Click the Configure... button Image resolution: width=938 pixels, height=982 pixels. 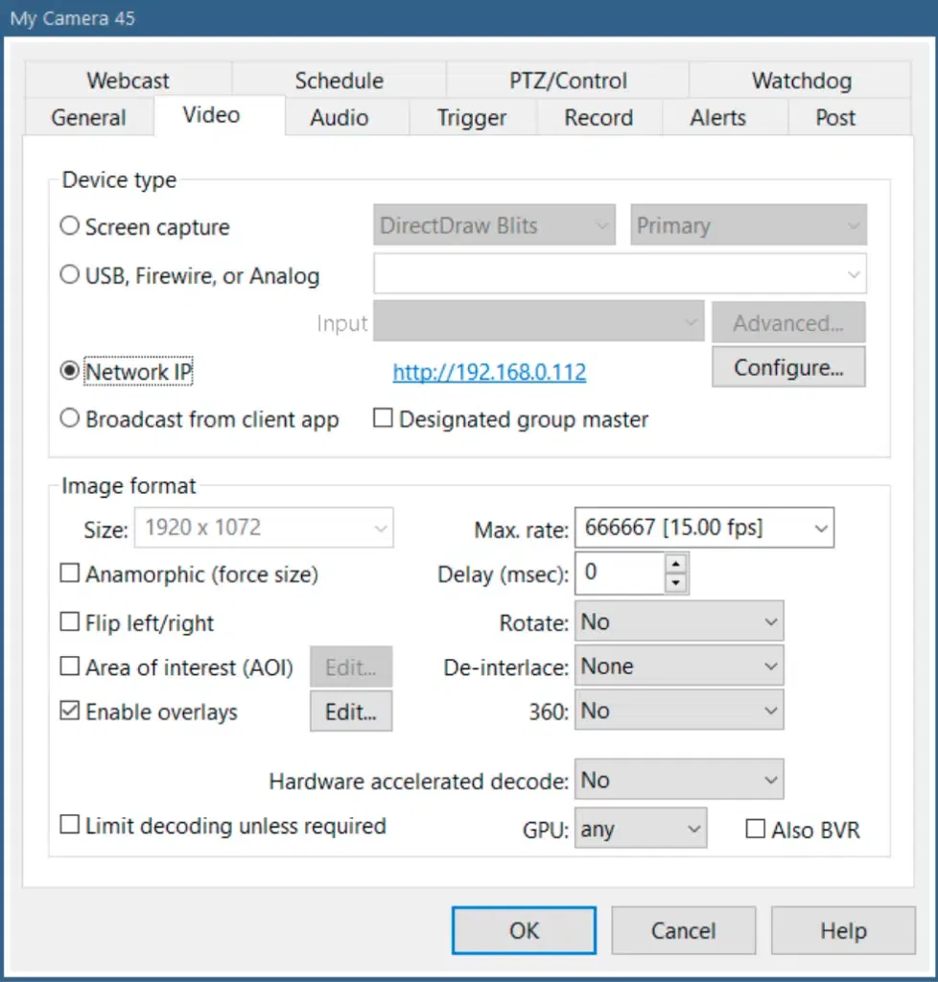pos(788,368)
